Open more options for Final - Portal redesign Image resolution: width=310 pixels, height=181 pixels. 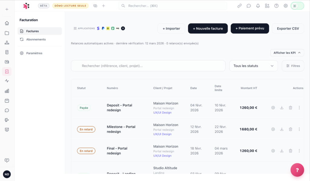299,151
